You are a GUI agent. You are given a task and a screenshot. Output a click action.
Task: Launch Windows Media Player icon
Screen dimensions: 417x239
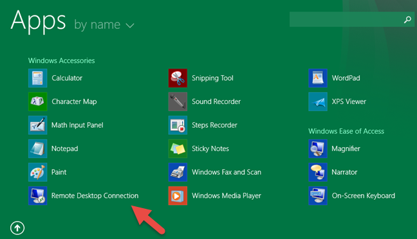[178, 196]
